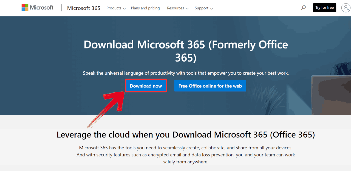Open the Products chevron arrow
Screen dimensions: 351x171
click(x=124, y=8)
